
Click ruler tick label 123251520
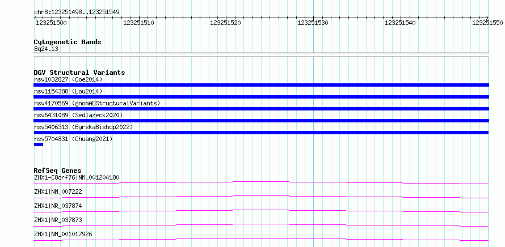pyautogui.click(x=225, y=23)
